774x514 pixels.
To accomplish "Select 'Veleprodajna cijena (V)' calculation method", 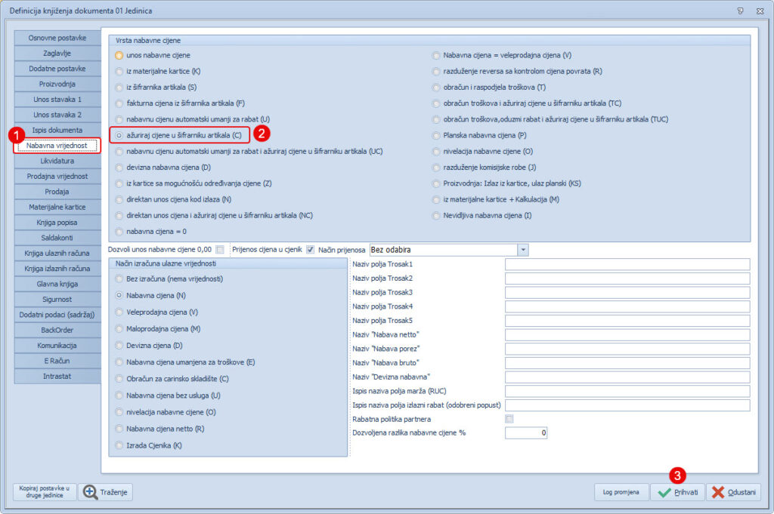I will (x=119, y=312).
